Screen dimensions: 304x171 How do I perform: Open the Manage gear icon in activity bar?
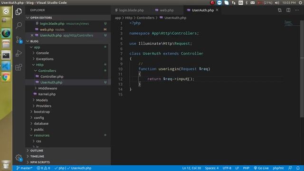point(19,157)
